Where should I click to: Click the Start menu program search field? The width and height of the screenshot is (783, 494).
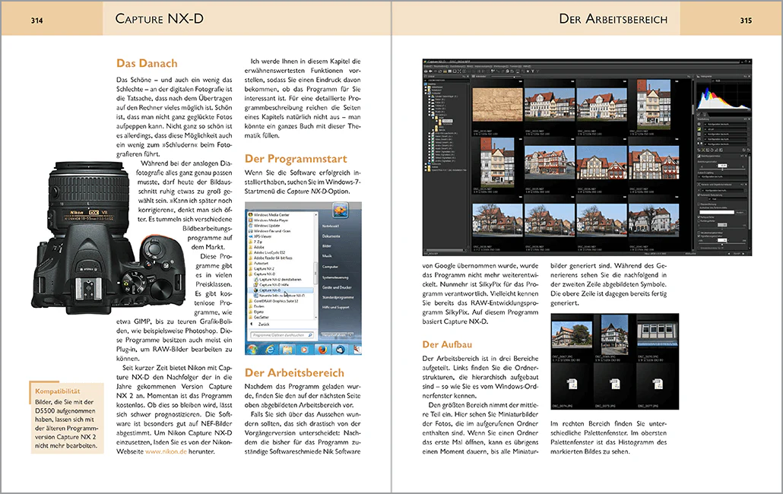click(x=279, y=333)
